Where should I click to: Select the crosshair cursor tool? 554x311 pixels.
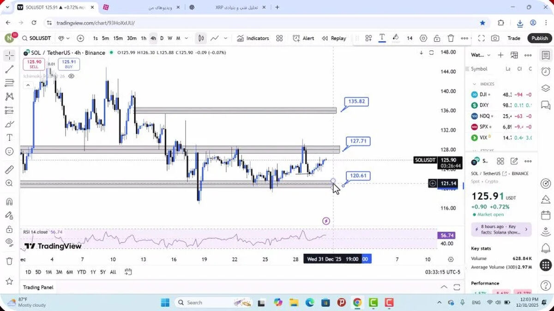tap(9, 56)
